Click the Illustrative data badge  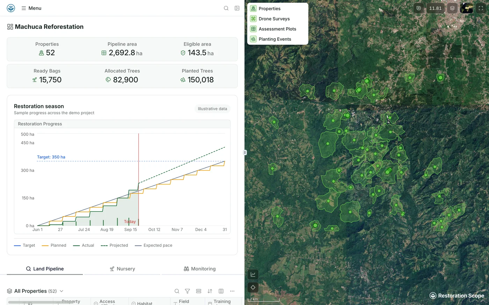pyautogui.click(x=212, y=109)
